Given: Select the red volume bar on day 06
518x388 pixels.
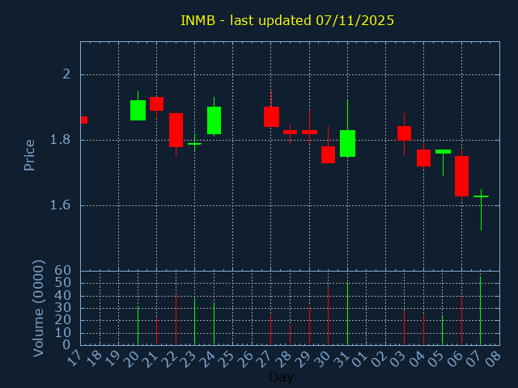Looking at the screenshot, I should (x=461, y=321).
